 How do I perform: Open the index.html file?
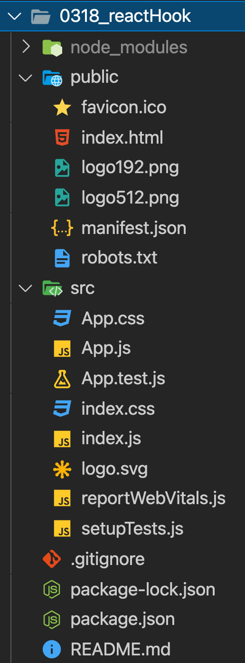point(122,137)
